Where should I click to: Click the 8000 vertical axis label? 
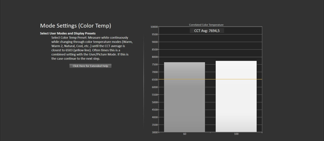(155, 57)
